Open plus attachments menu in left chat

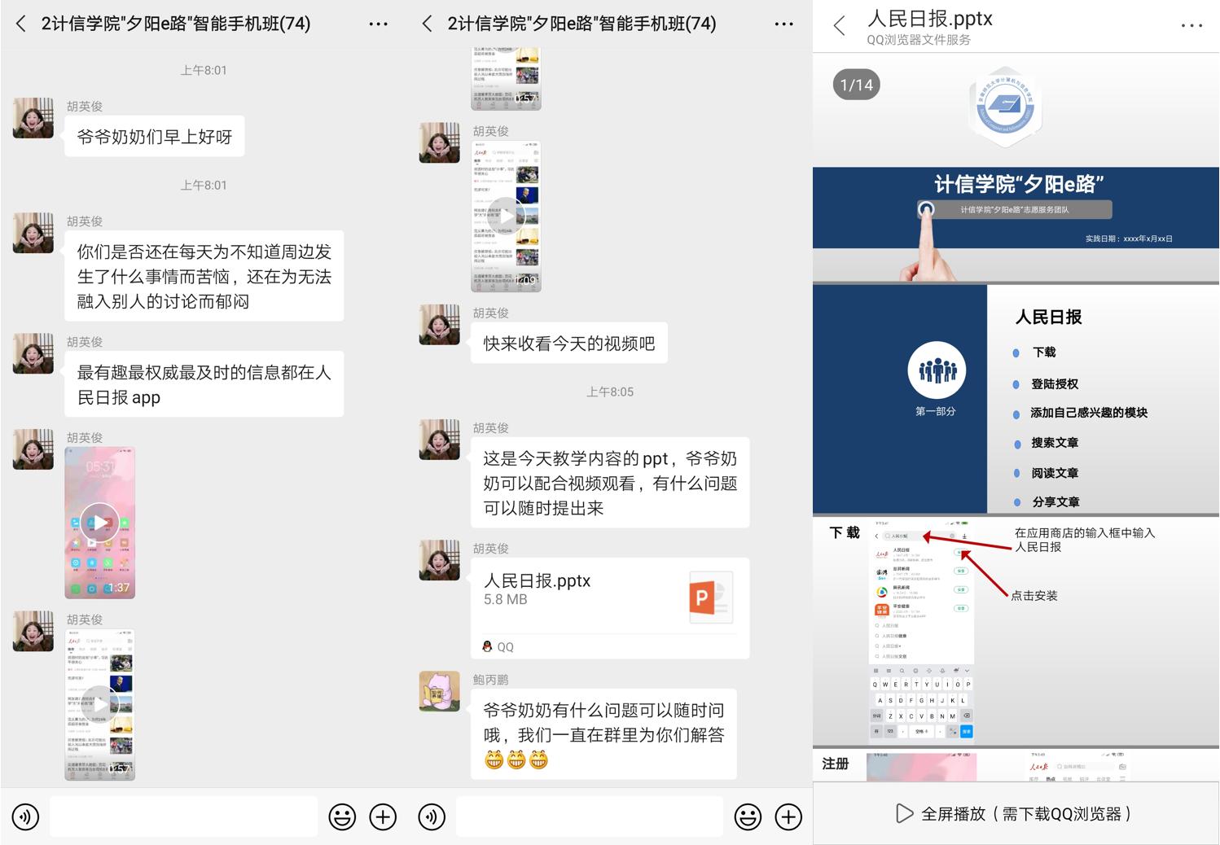click(x=383, y=817)
